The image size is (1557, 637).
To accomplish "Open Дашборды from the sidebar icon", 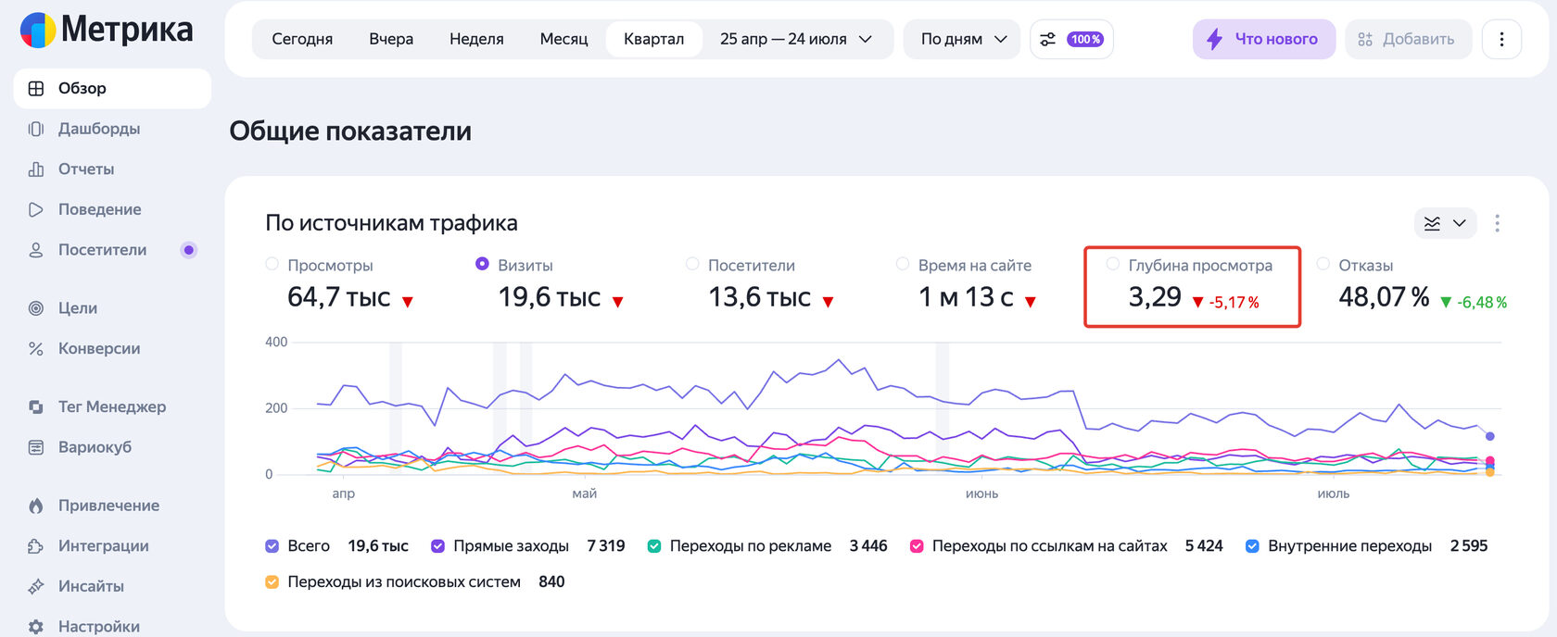I will (x=36, y=129).
